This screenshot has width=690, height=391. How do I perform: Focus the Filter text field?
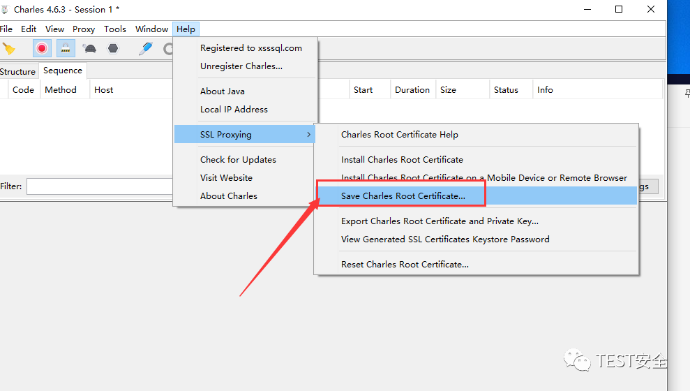click(100, 186)
